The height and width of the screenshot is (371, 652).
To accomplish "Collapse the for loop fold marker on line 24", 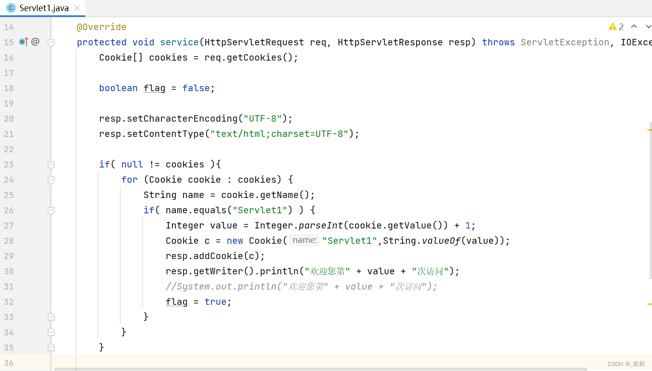I will coord(51,179).
